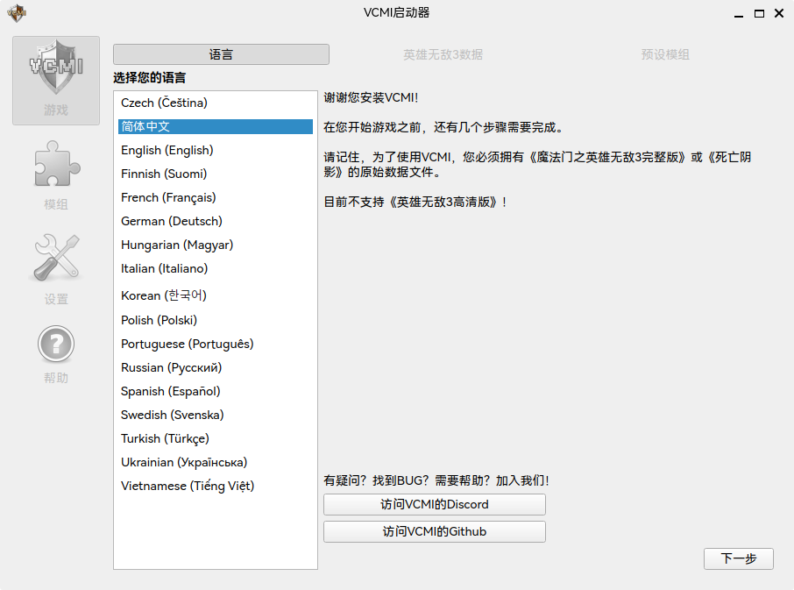Click the 谢谢您安装VCMI! welcome text
Viewport: 794px width, 590px height.
coord(372,97)
